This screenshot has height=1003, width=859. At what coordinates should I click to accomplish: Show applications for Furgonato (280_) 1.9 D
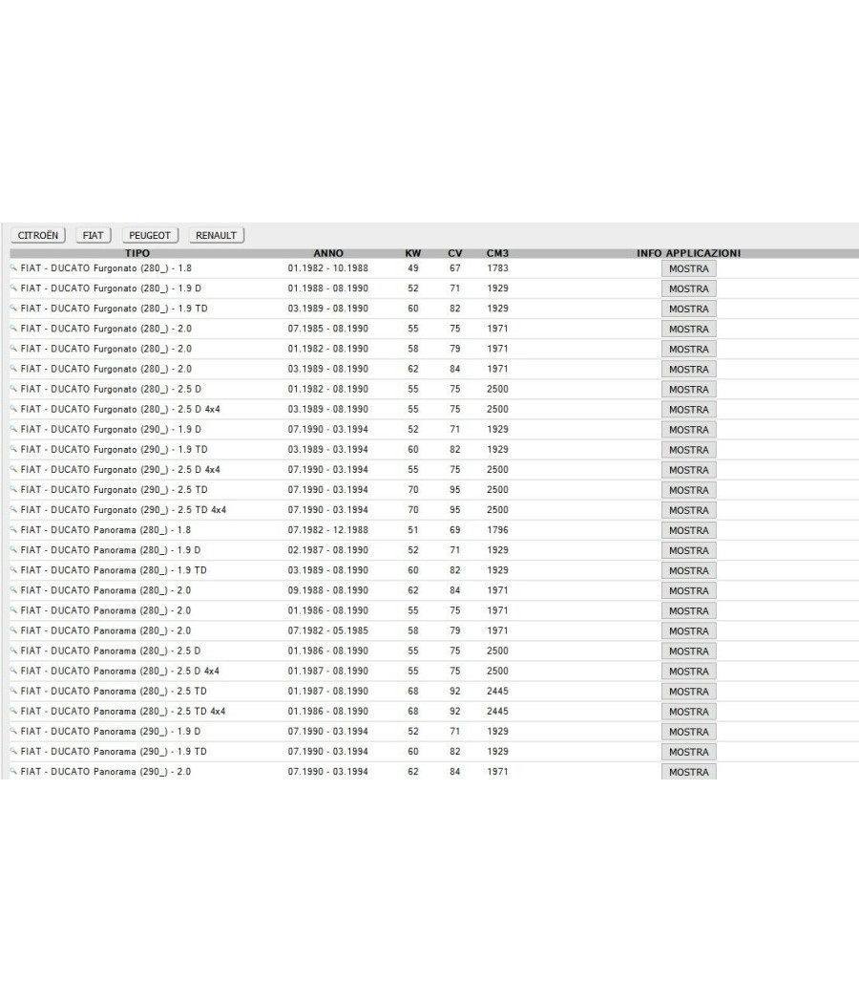point(689,288)
